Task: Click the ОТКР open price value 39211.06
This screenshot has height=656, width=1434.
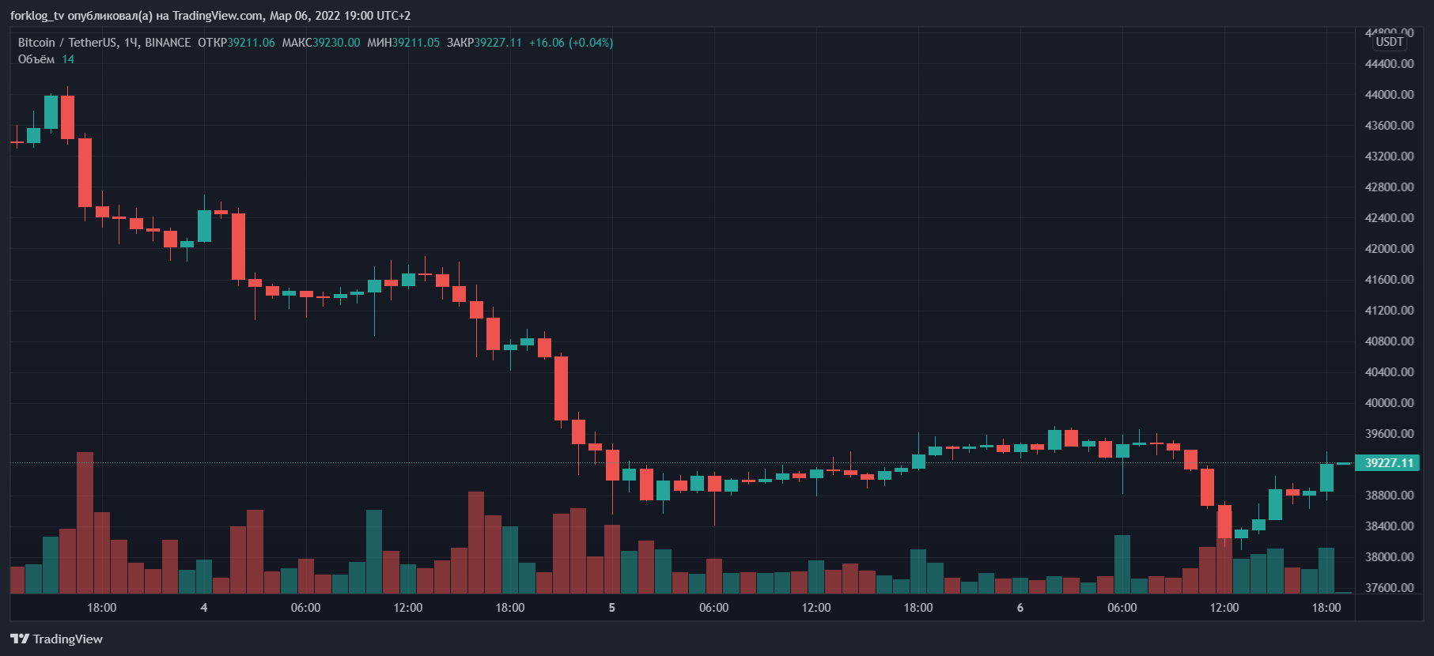Action: point(252,43)
